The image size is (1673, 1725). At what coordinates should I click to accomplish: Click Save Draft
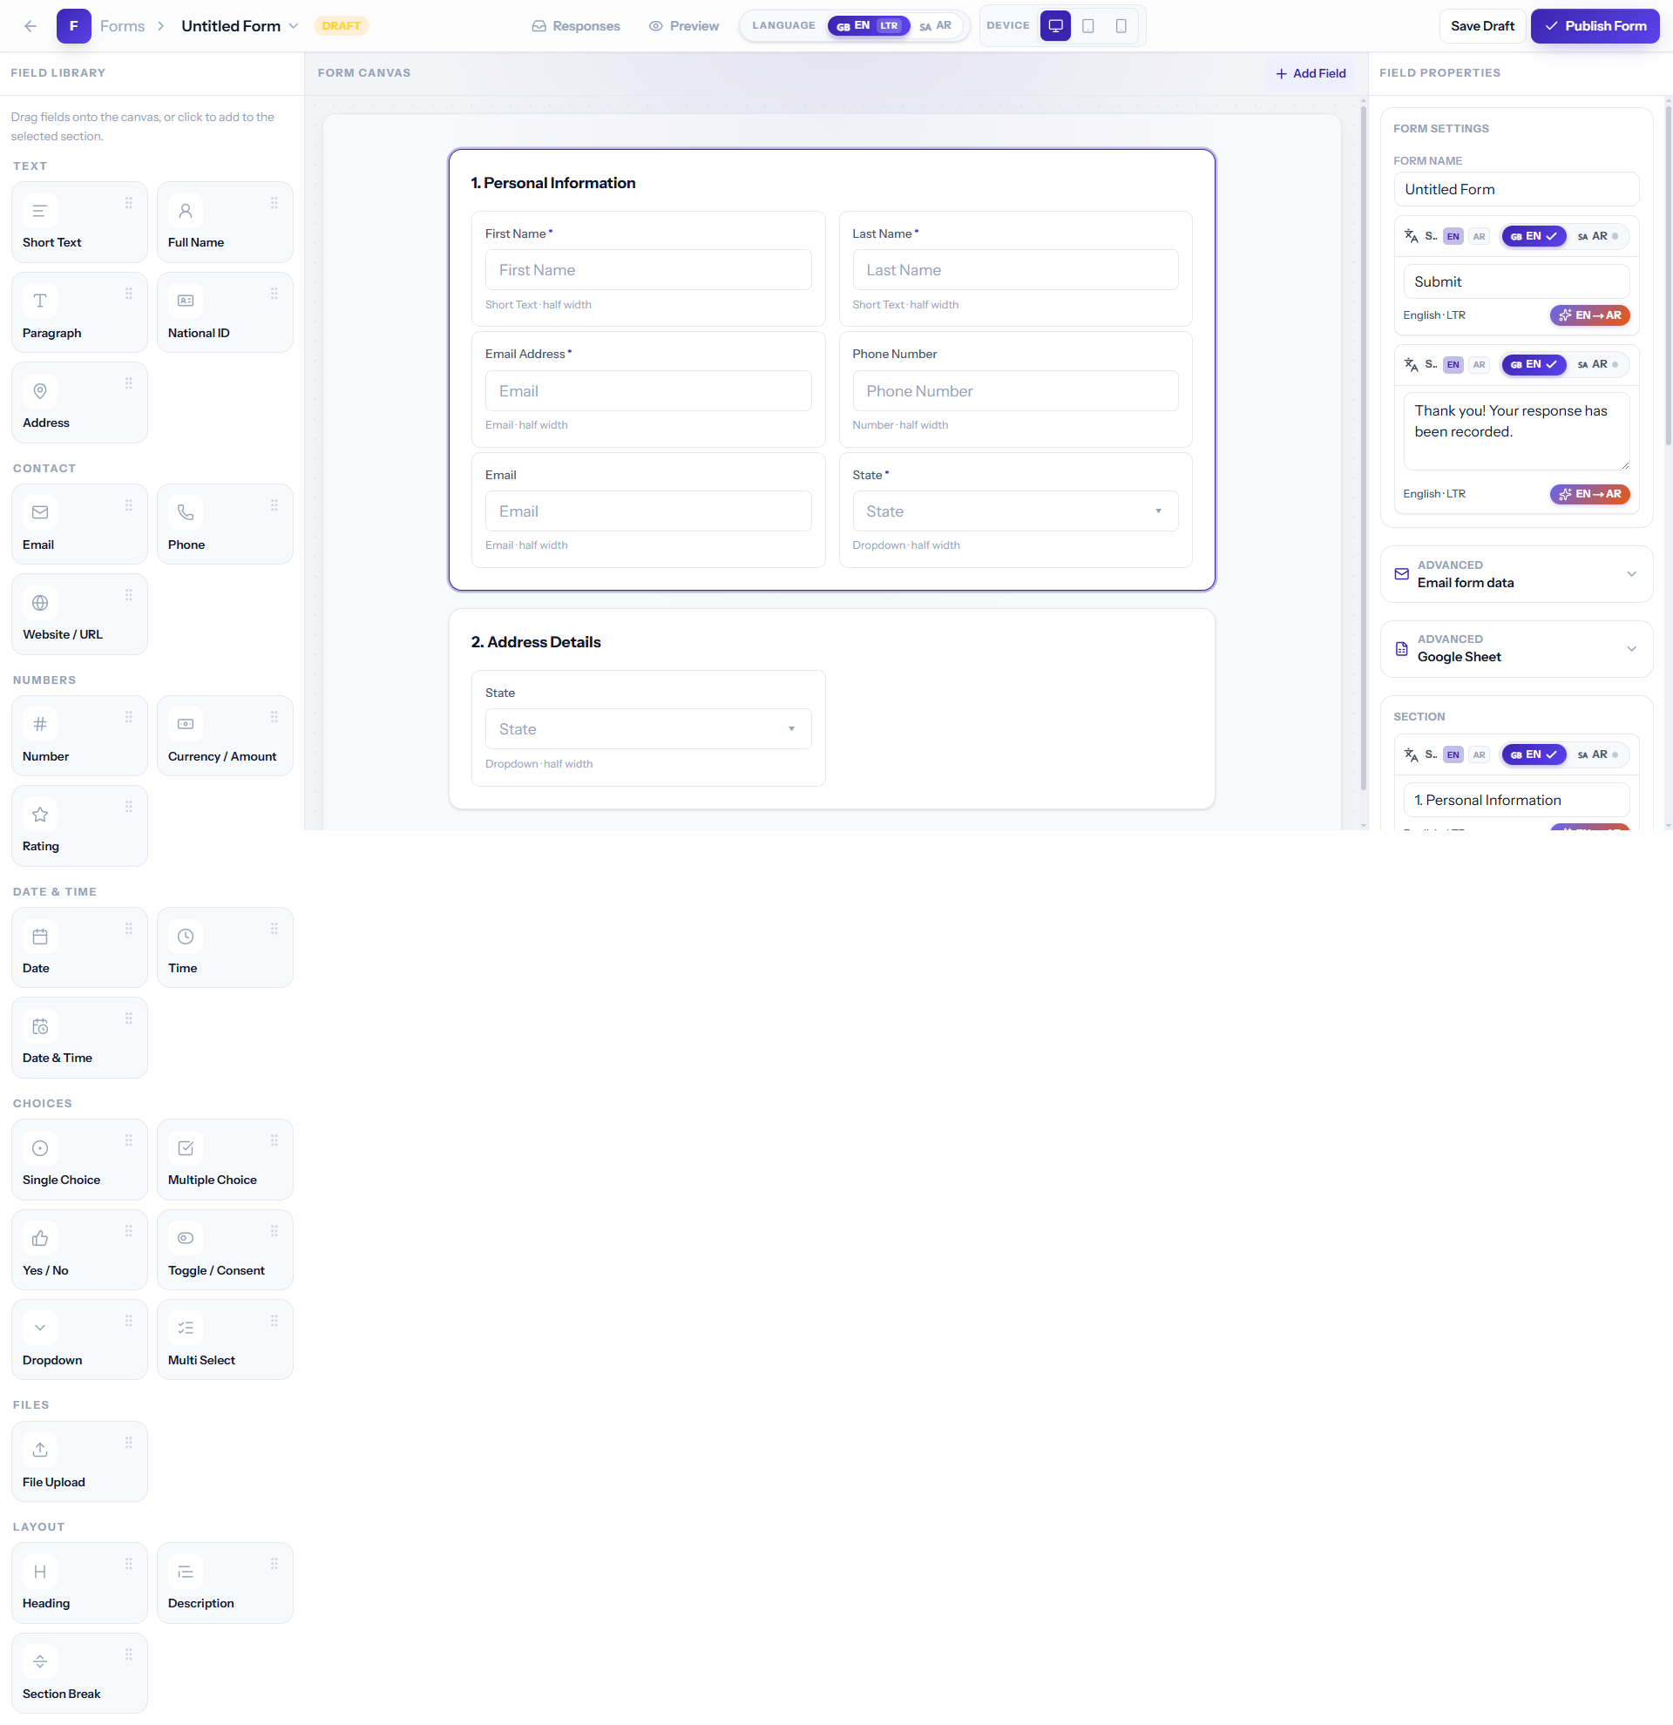1482,26
